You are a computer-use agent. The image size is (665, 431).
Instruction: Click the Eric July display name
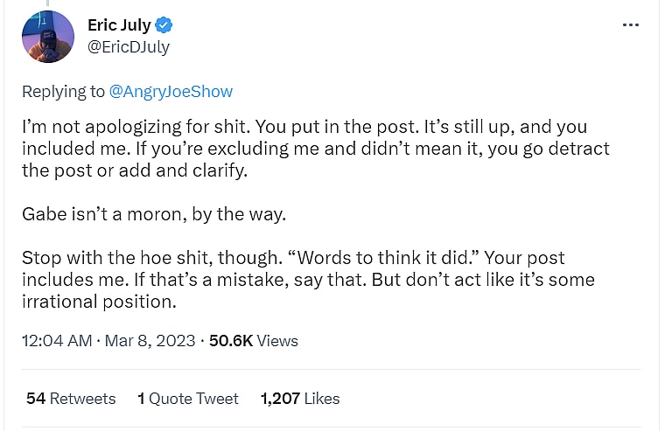(x=120, y=25)
